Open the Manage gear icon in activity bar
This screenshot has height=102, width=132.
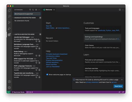point(9,88)
